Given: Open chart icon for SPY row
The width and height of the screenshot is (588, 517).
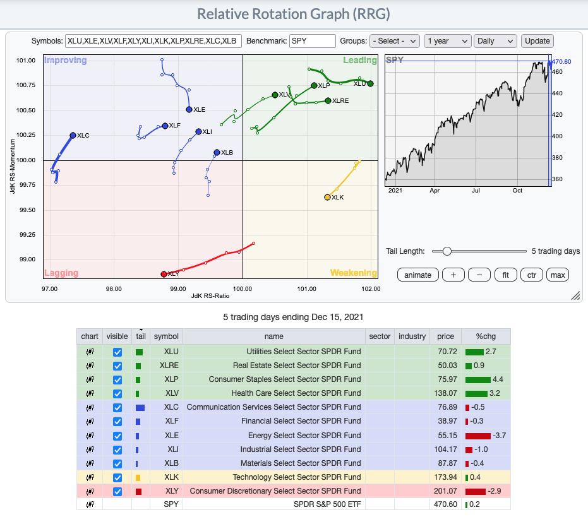Looking at the screenshot, I should [90, 504].
